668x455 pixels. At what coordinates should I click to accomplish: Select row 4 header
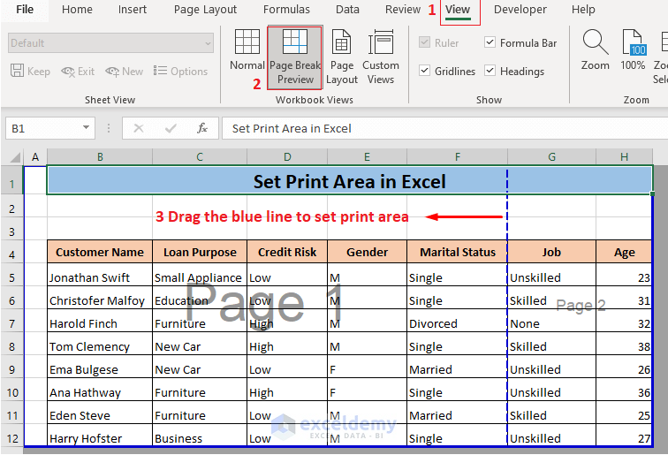pos(12,254)
